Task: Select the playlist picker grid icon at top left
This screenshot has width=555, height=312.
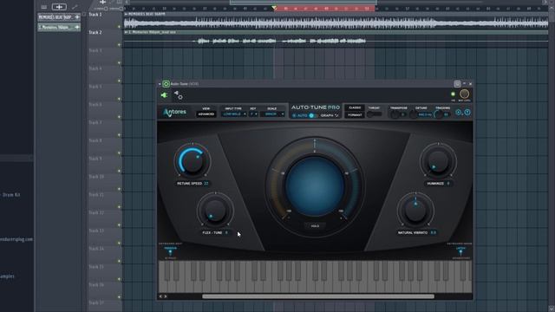Action: pos(44,7)
